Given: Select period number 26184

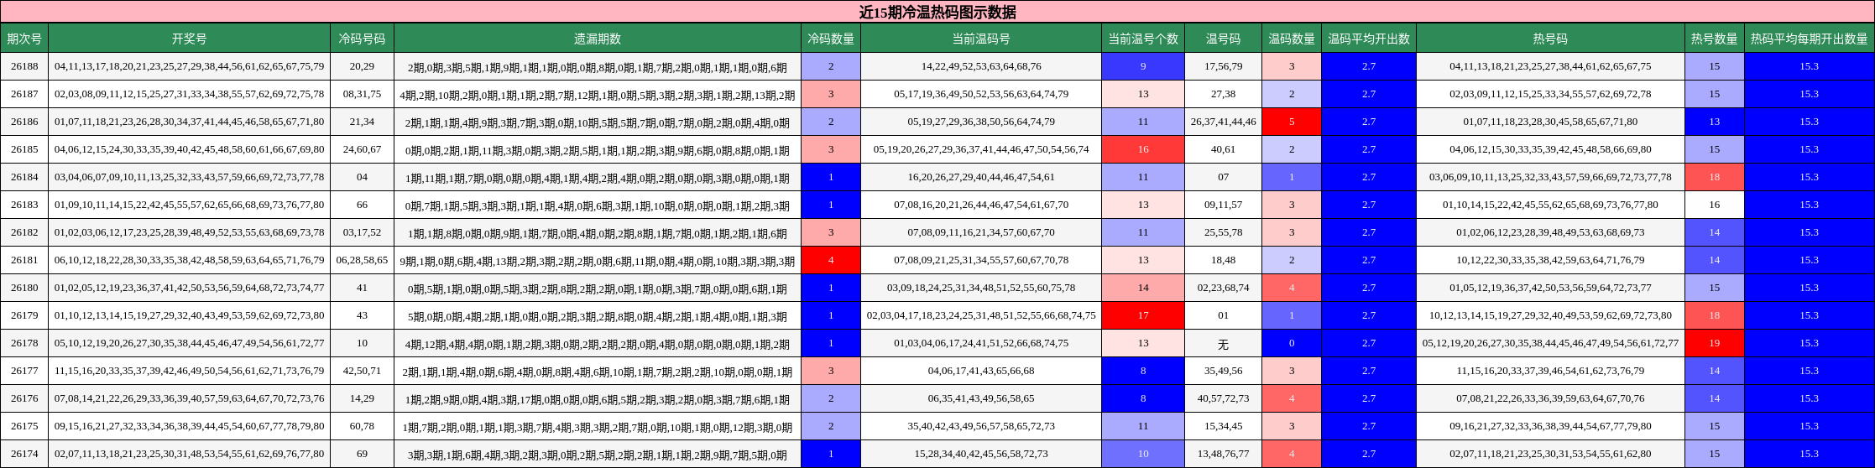Looking at the screenshot, I should coord(24,177).
